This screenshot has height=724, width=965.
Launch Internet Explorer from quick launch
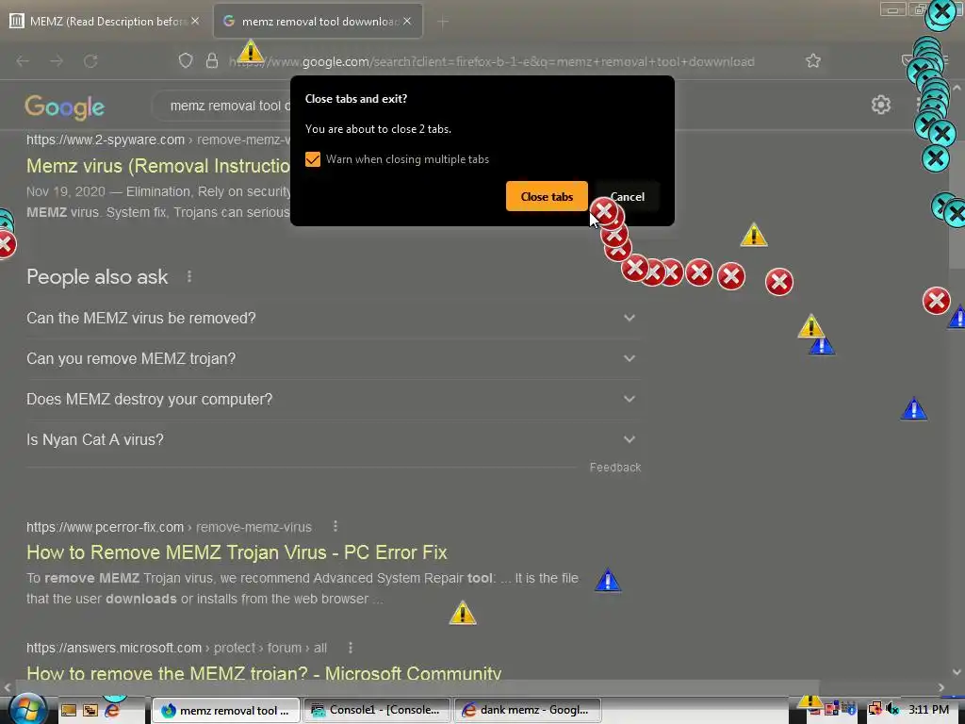tap(112, 711)
